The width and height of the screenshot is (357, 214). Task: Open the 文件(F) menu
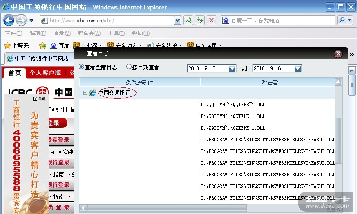click(13, 33)
